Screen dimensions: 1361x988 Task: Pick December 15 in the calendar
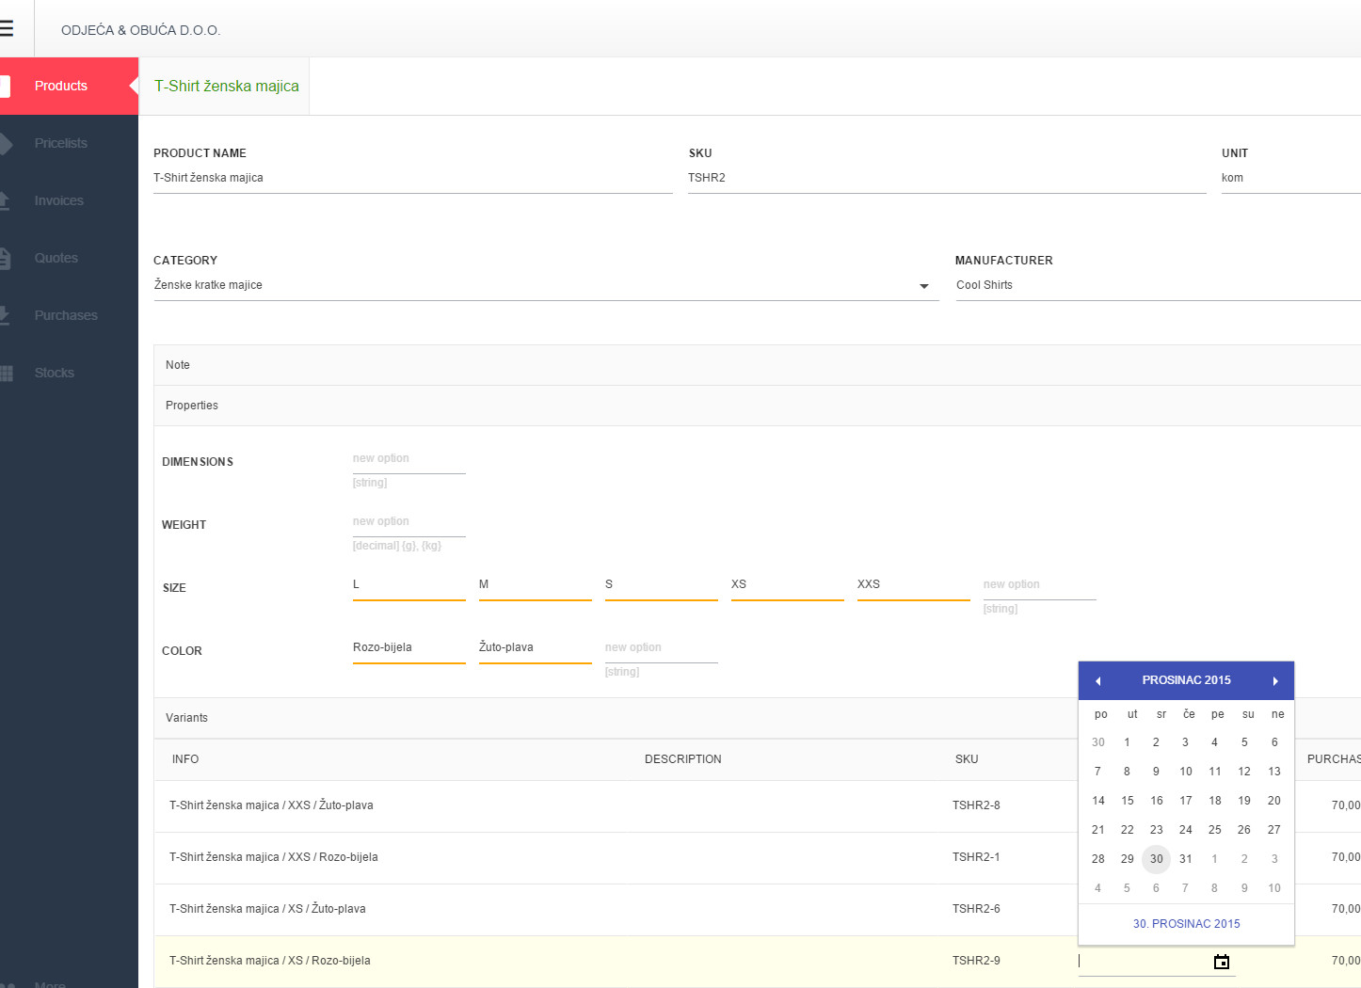1128,801
